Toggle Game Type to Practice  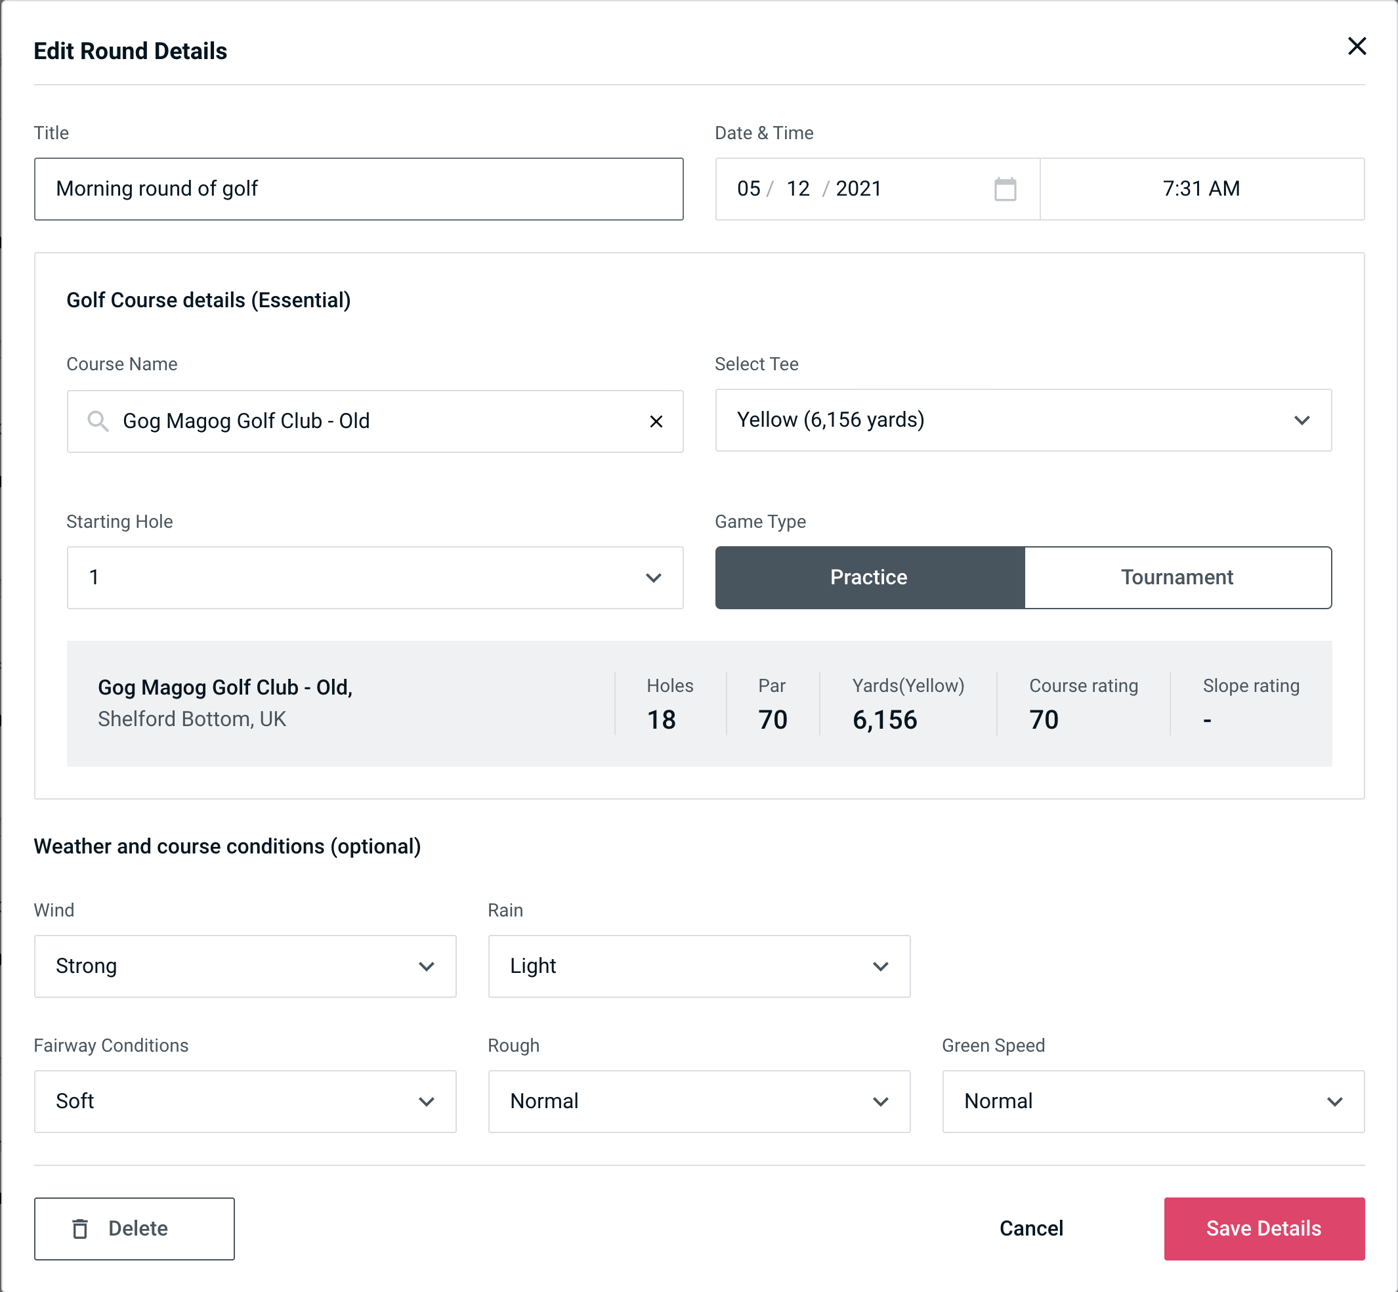click(868, 577)
